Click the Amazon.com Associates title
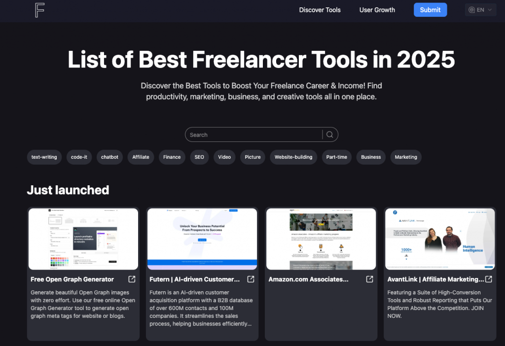The height and width of the screenshot is (346, 505). pos(309,279)
